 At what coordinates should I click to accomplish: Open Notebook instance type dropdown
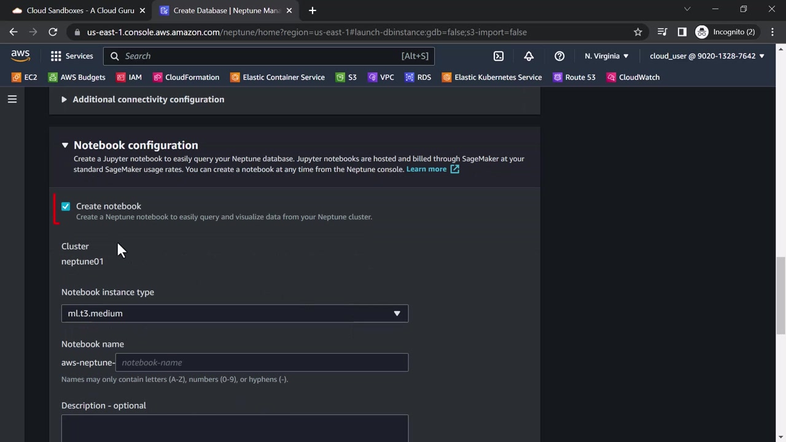click(235, 313)
